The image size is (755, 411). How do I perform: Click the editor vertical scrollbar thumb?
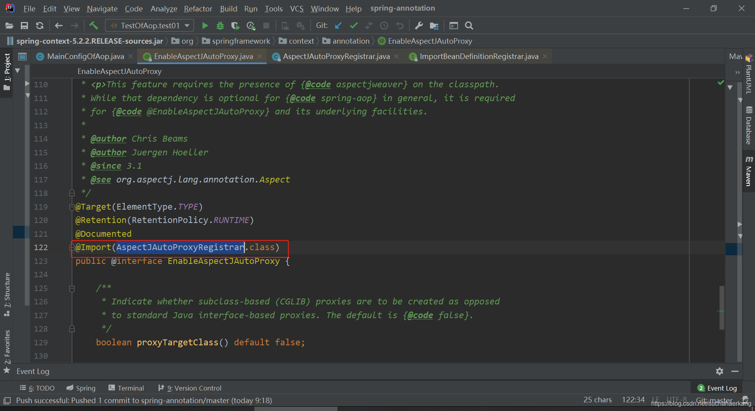click(722, 308)
